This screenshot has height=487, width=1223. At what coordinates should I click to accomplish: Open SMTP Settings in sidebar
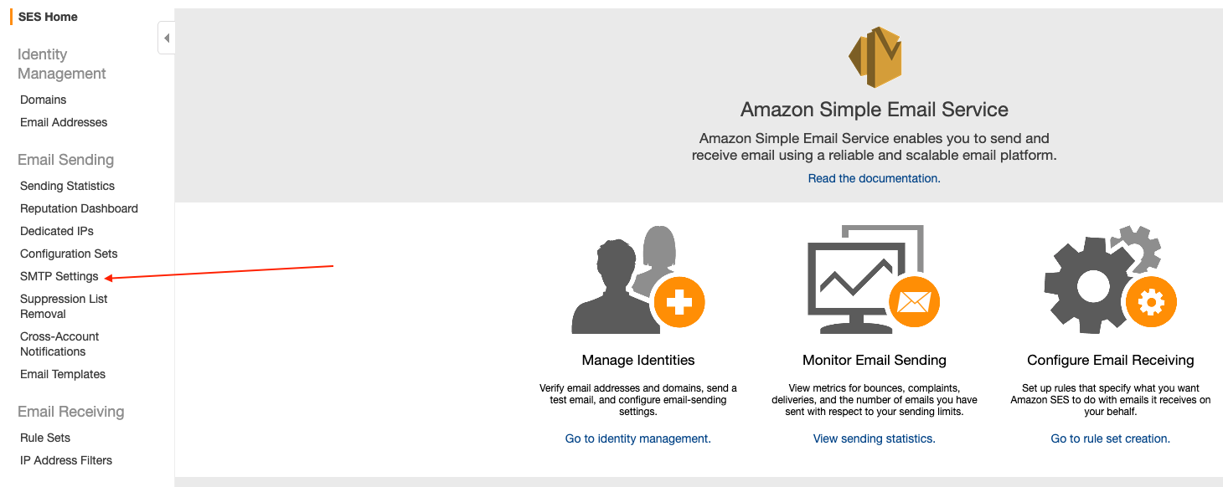tap(59, 276)
